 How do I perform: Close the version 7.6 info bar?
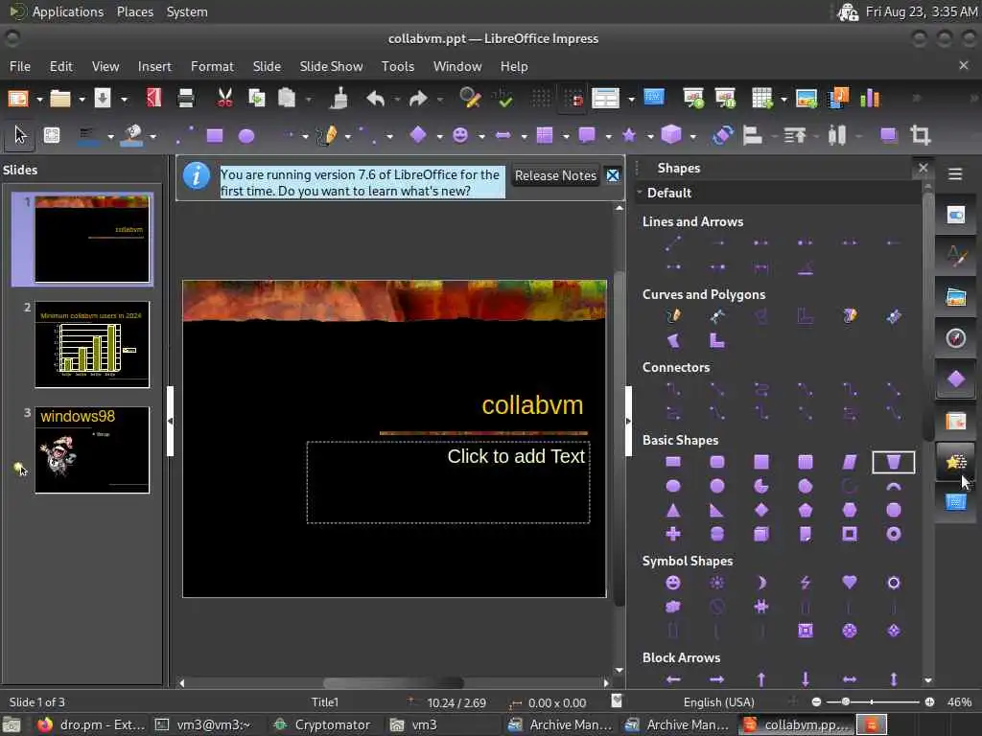click(x=613, y=176)
